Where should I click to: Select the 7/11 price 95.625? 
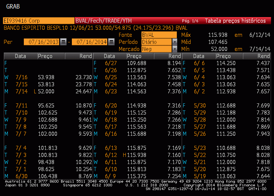pos(46,106)
